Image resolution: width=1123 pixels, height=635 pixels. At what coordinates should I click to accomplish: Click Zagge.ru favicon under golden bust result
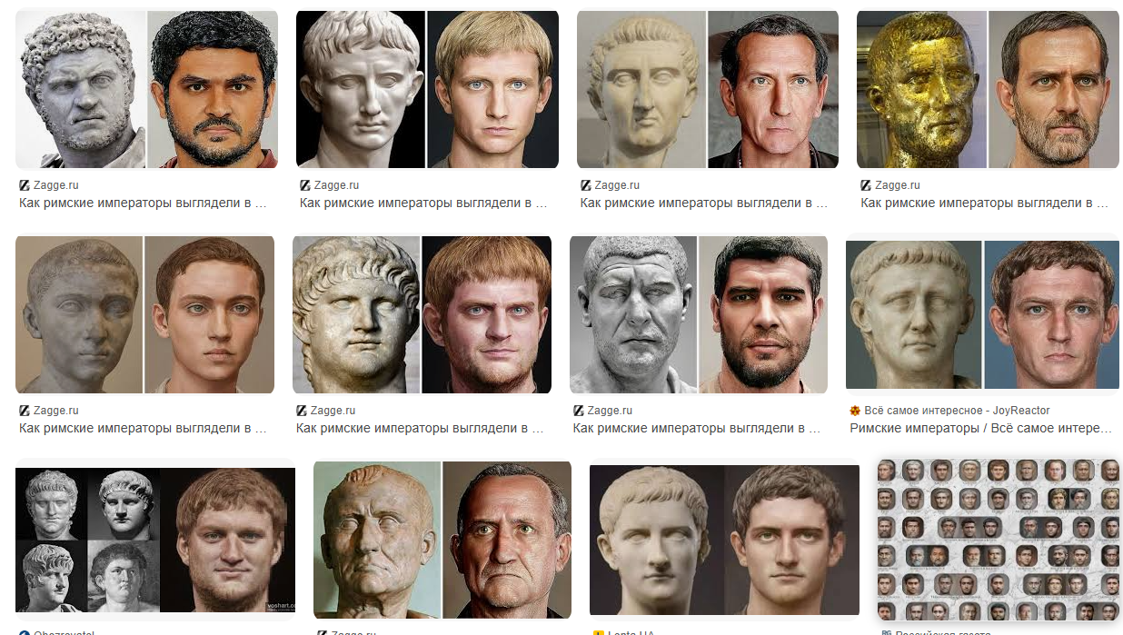coord(865,185)
